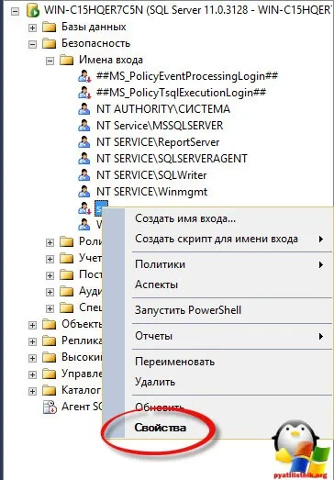Click login icon for NT AUTHORITY\СИСТЕМА
The height and width of the screenshot is (480, 334).
pos(83,109)
